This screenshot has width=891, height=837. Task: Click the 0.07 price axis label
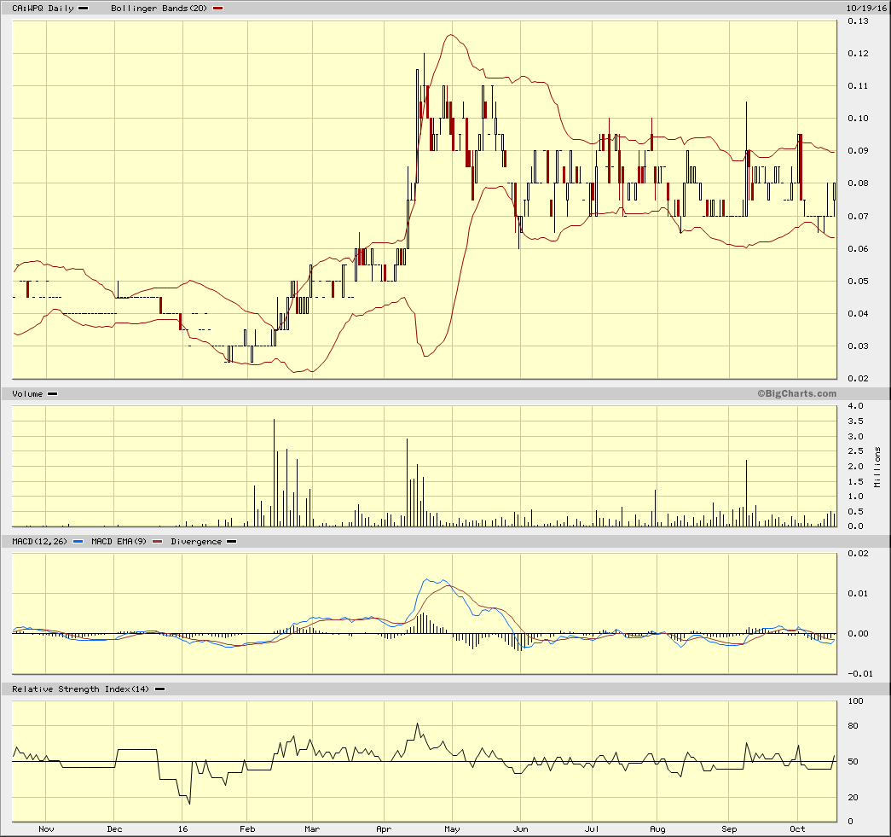858,216
